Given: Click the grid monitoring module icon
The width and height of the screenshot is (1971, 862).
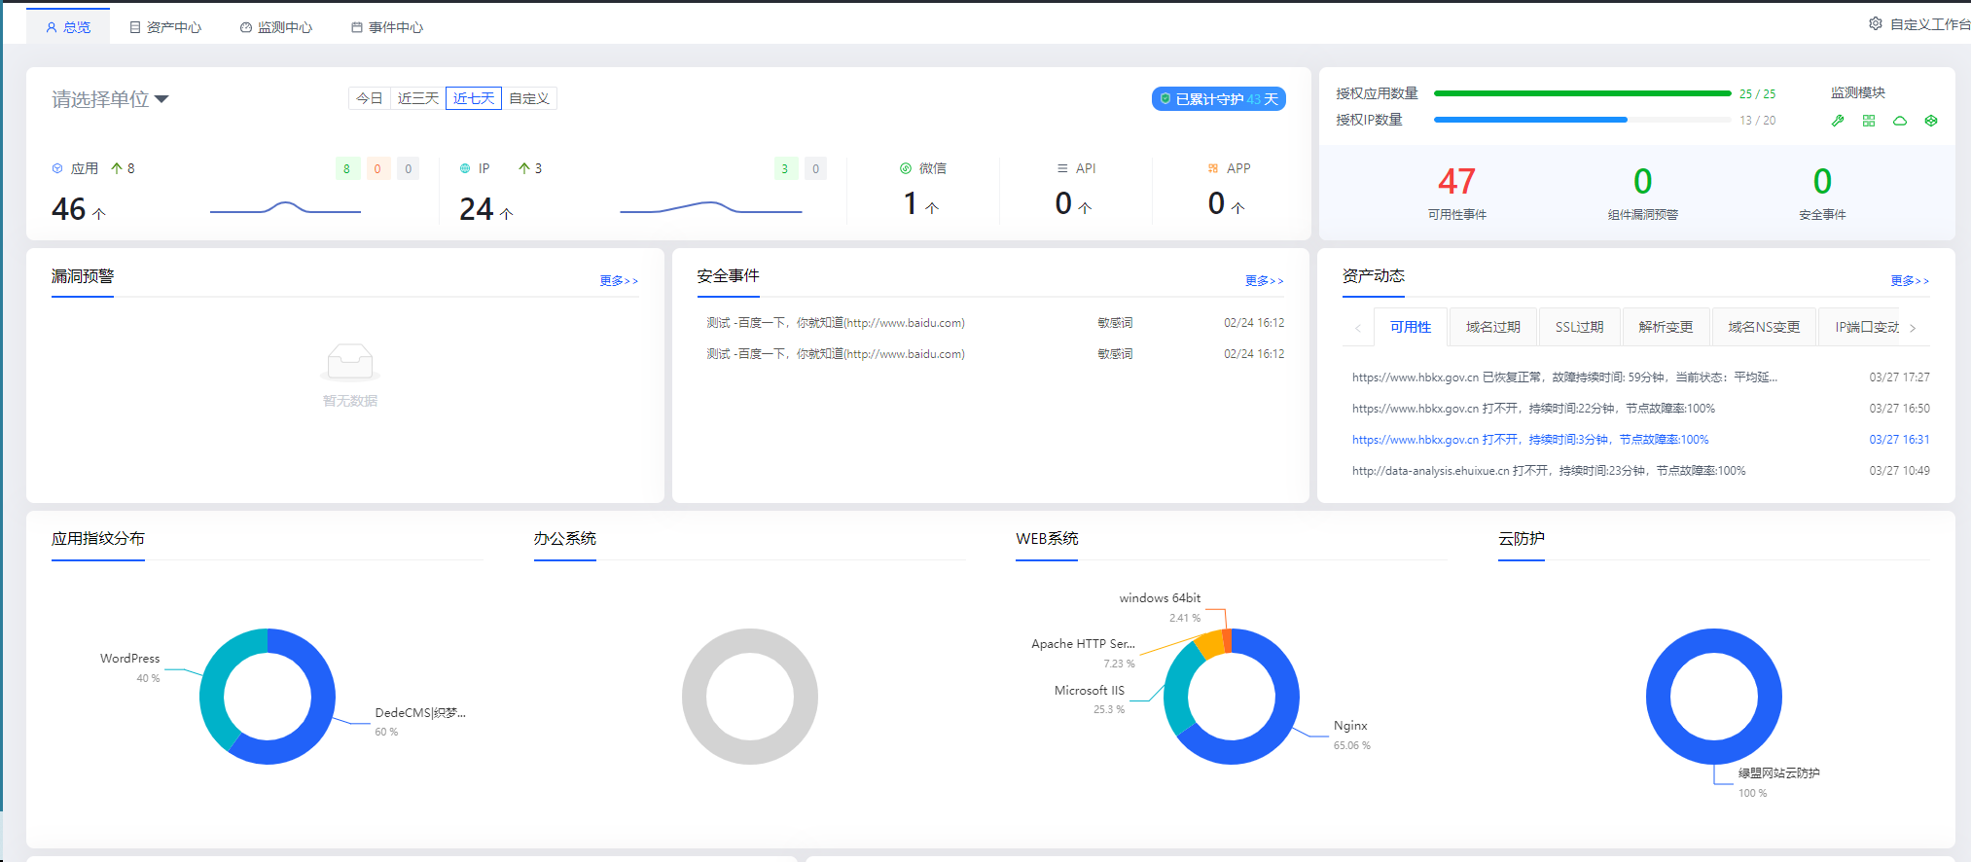Looking at the screenshot, I should (1869, 121).
